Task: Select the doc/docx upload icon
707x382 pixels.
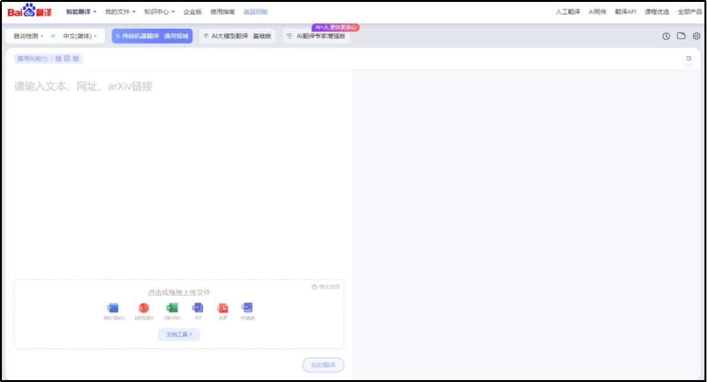Action: point(114,308)
